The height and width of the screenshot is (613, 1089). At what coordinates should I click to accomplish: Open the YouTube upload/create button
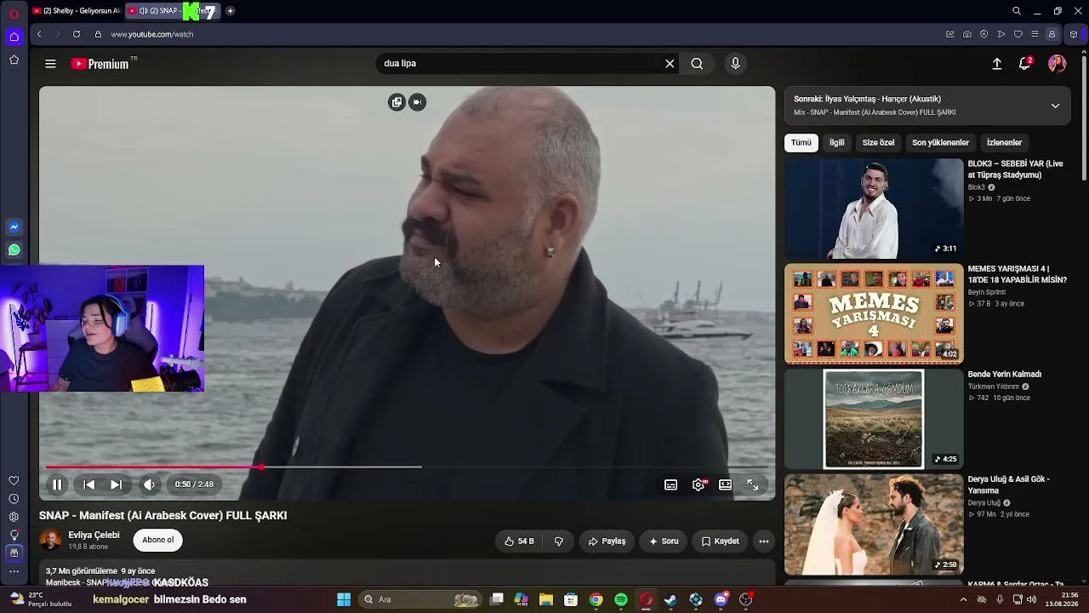click(997, 64)
